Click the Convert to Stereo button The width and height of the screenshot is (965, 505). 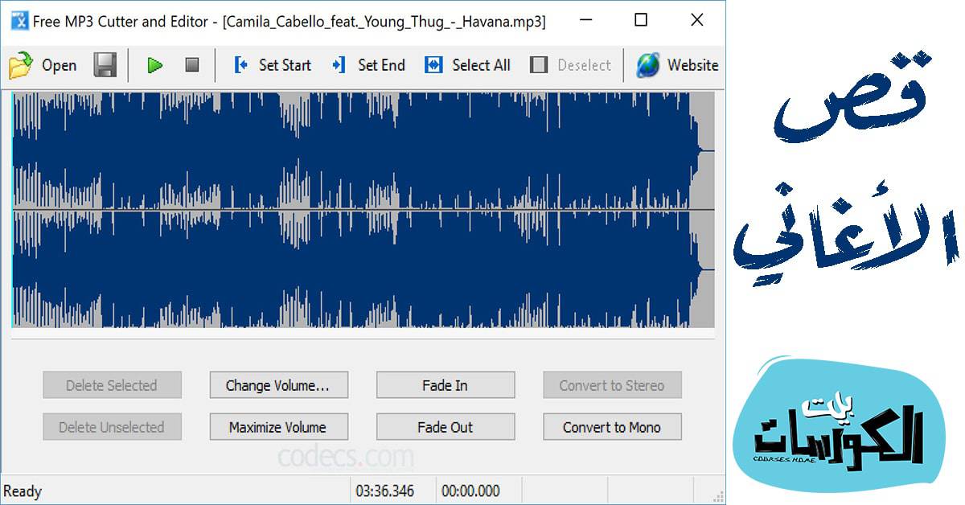pyautogui.click(x=612, y=385)
